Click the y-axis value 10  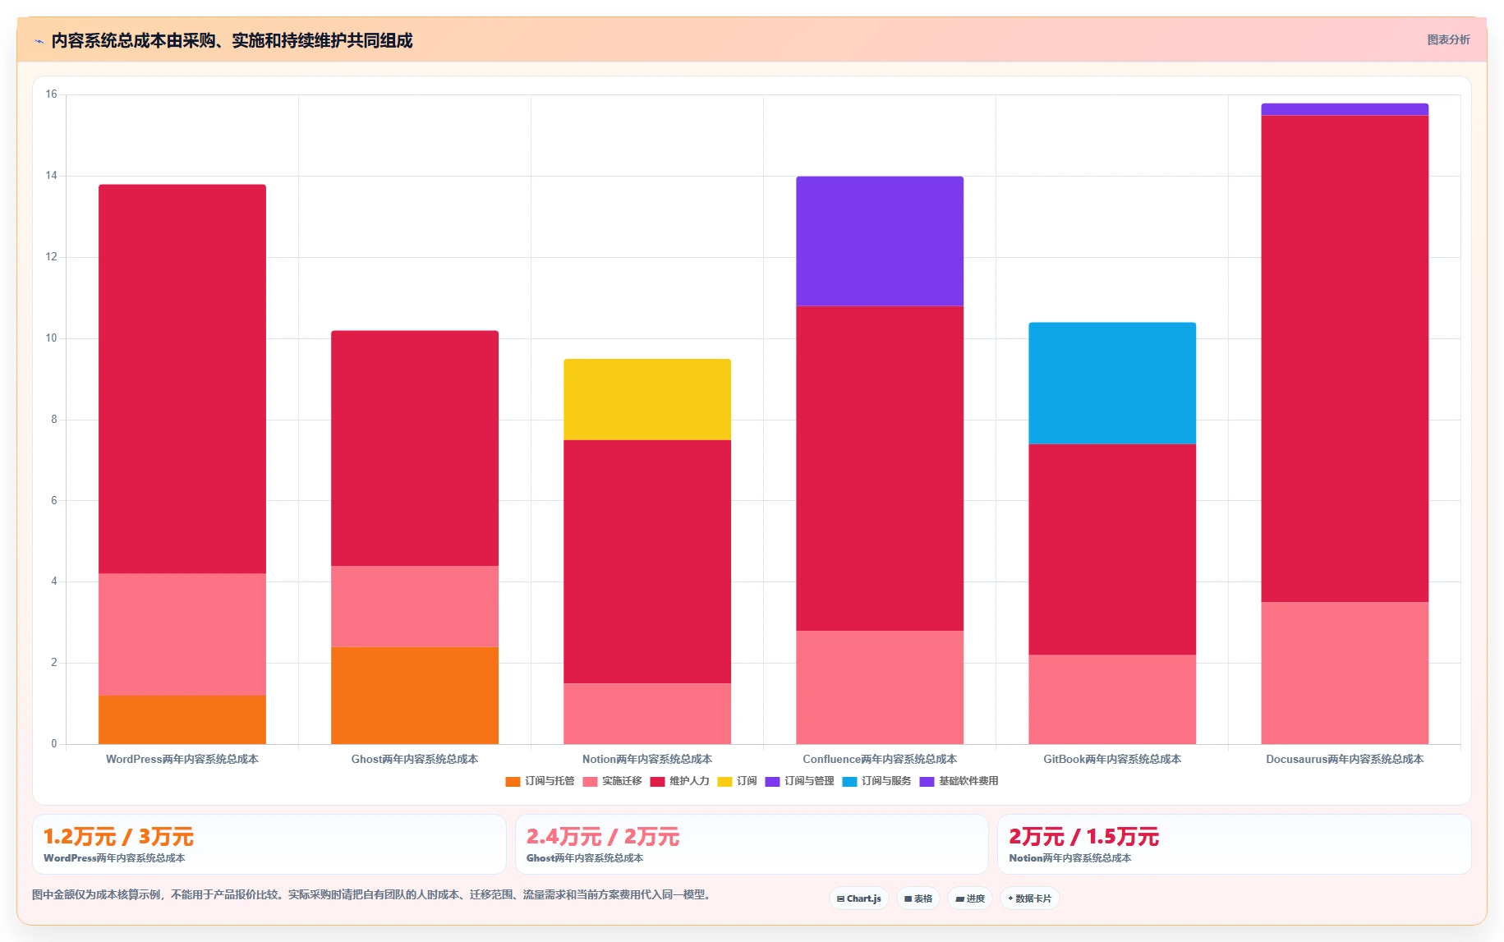(x=52, y=338)
